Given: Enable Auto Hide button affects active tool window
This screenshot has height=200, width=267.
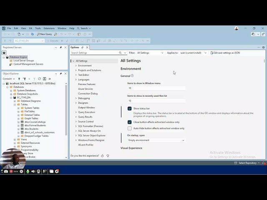Looking at the screenshot, I should (130, 128).
